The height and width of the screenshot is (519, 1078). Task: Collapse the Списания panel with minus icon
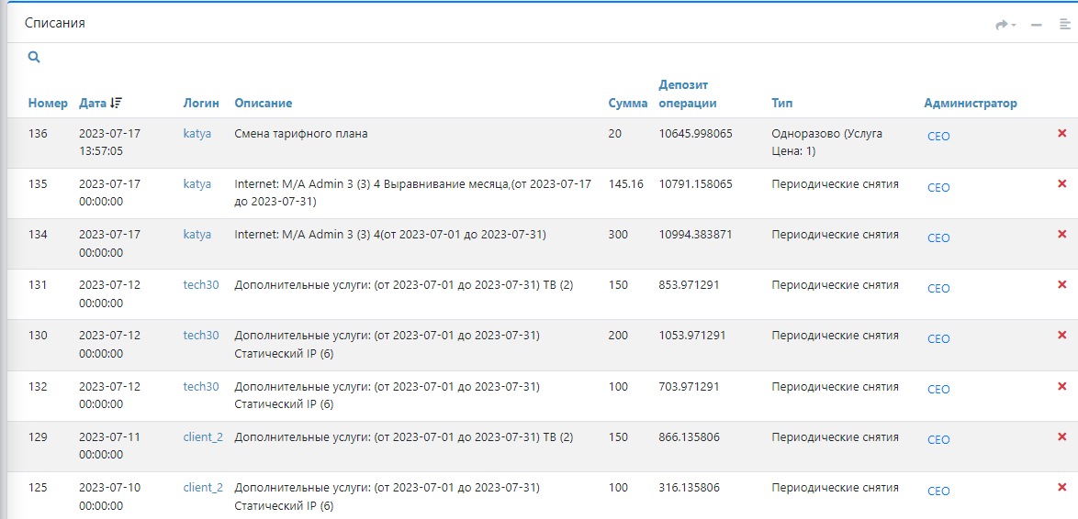click(x=1036, y=25)
